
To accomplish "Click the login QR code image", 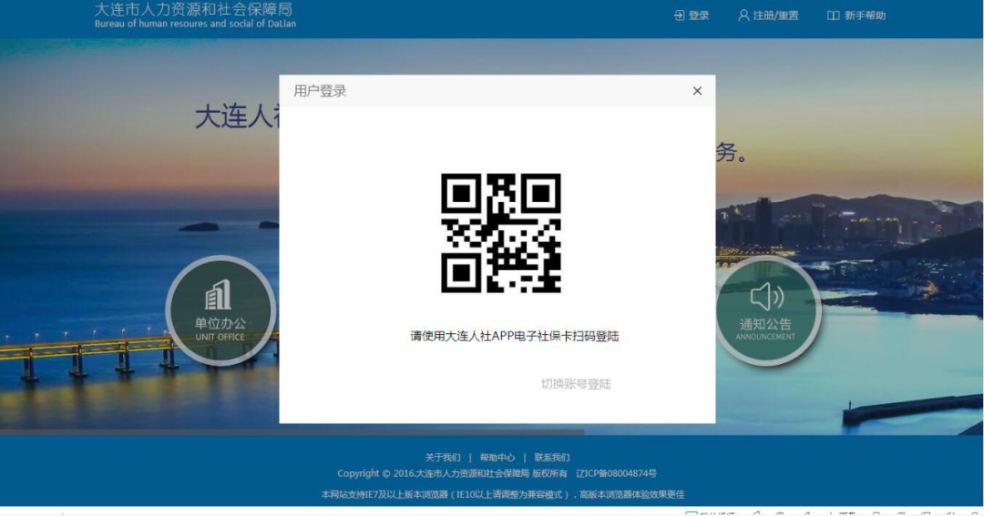I will [x=500, y=233].
